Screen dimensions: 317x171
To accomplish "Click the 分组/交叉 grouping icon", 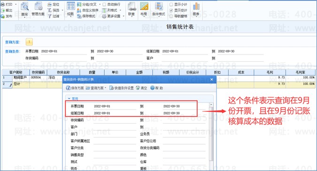I will tap(79, 4).
